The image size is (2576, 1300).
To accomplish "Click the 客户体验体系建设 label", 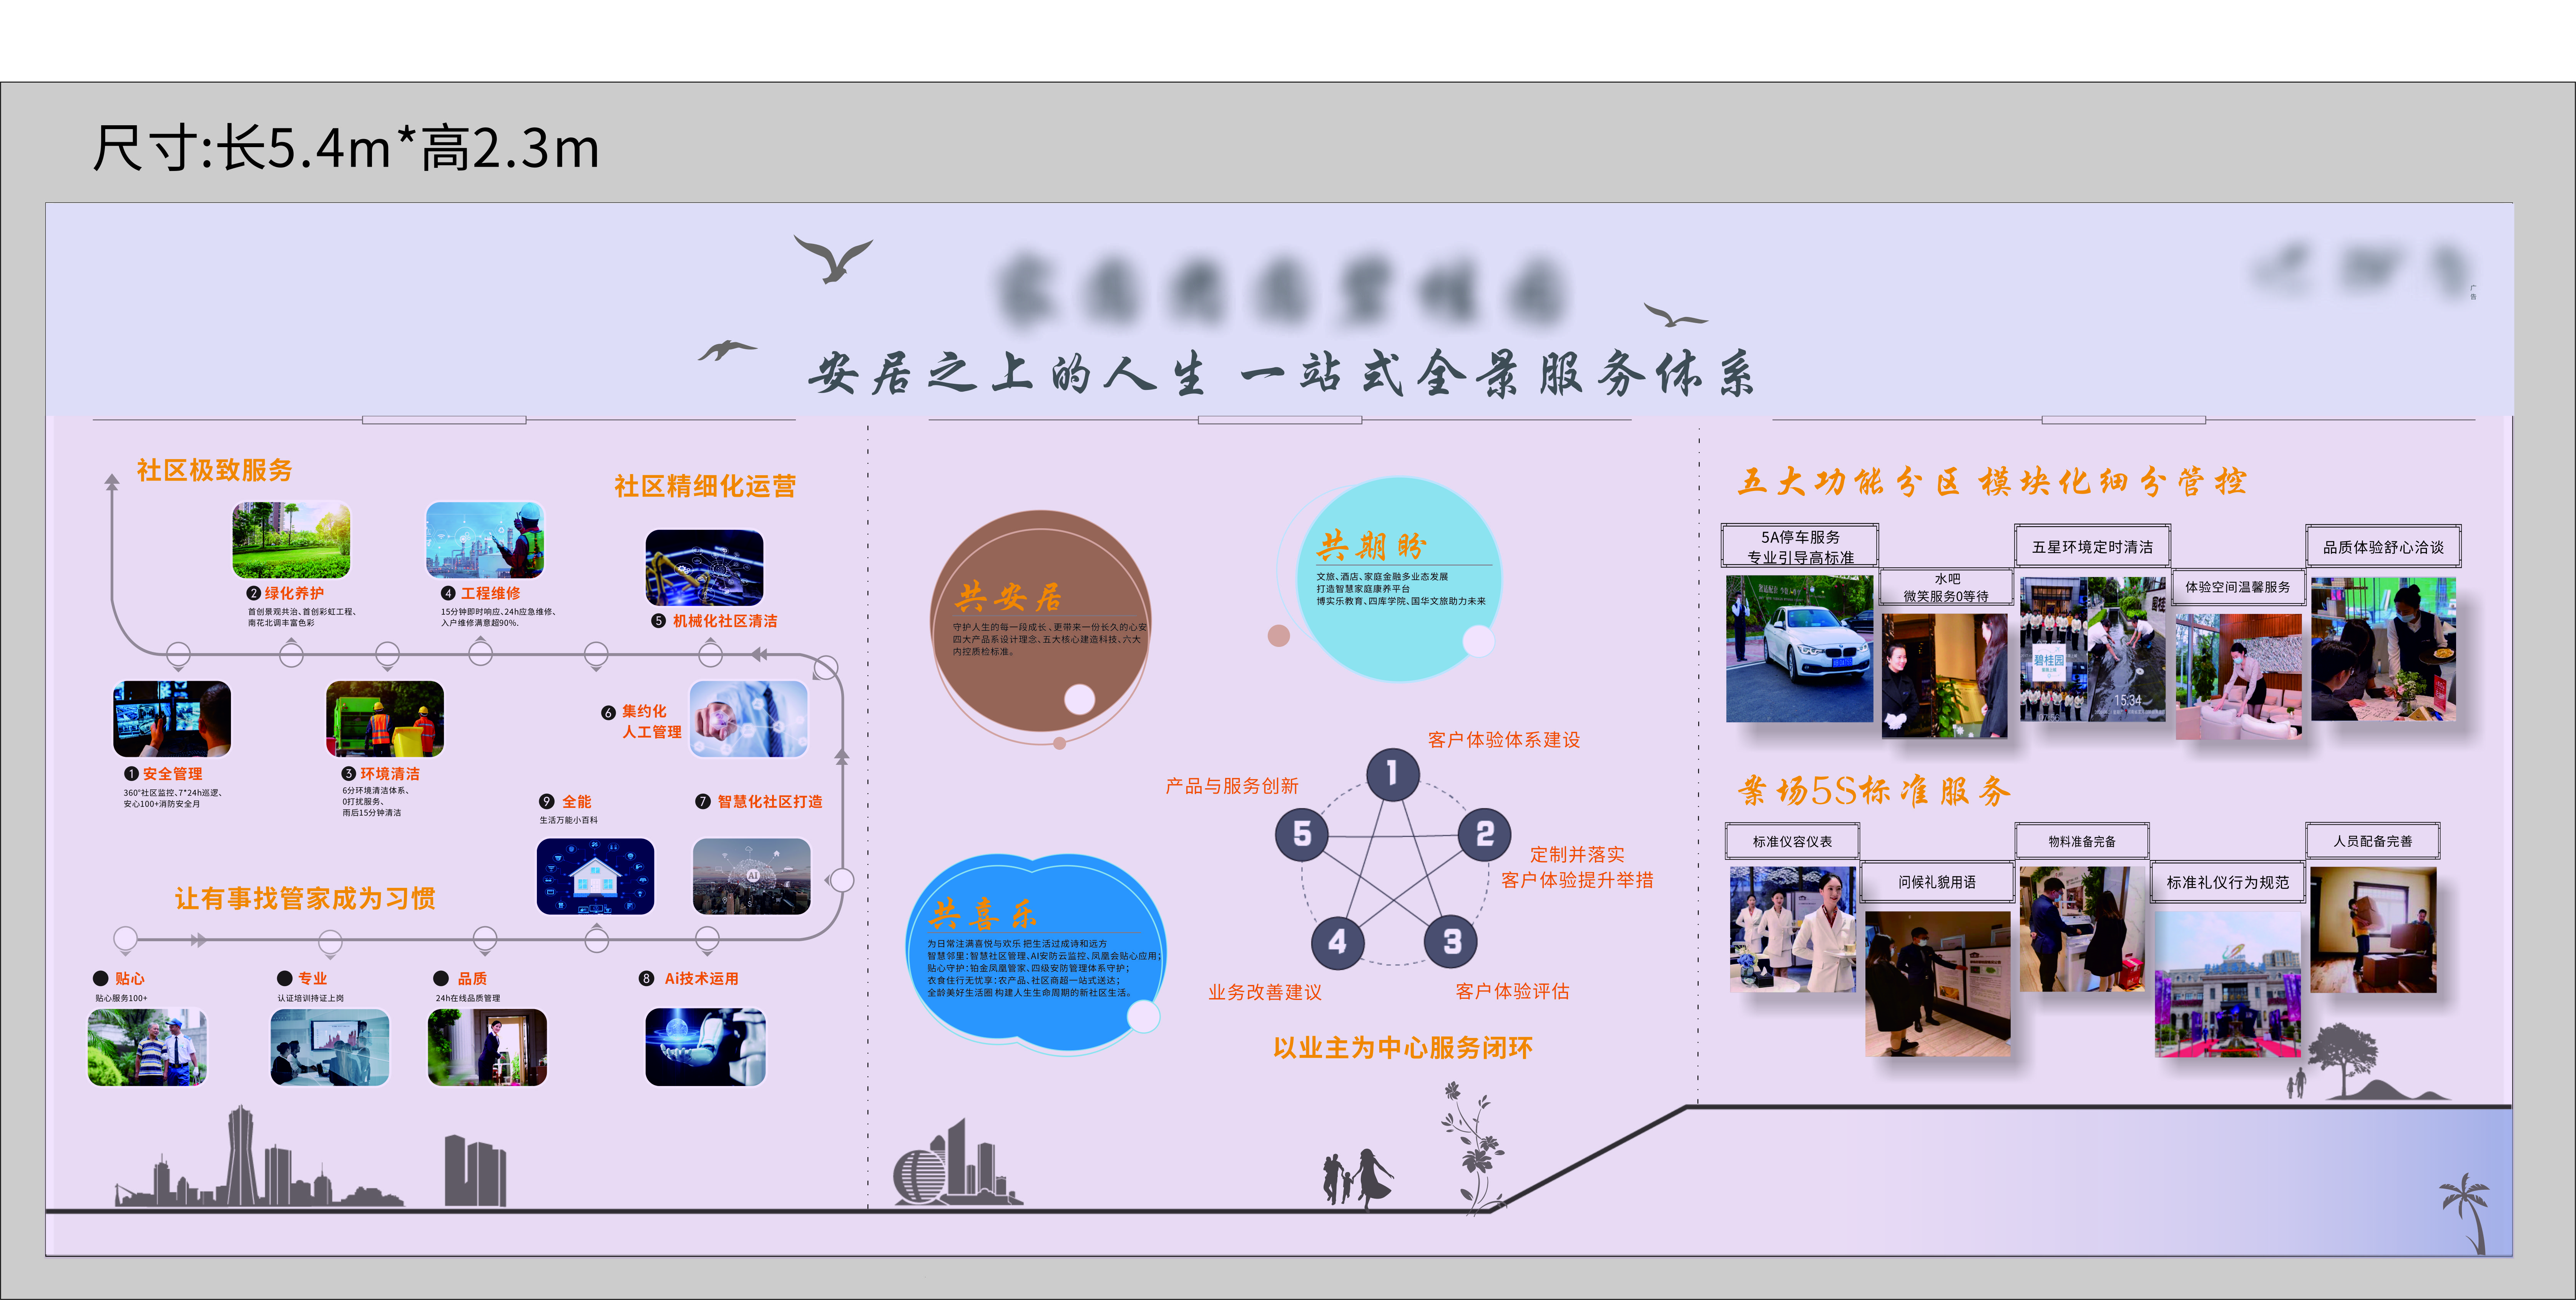I will [1504, 740].
